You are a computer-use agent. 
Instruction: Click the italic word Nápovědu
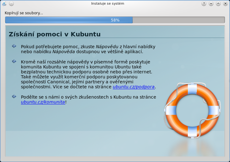(107, 47)
